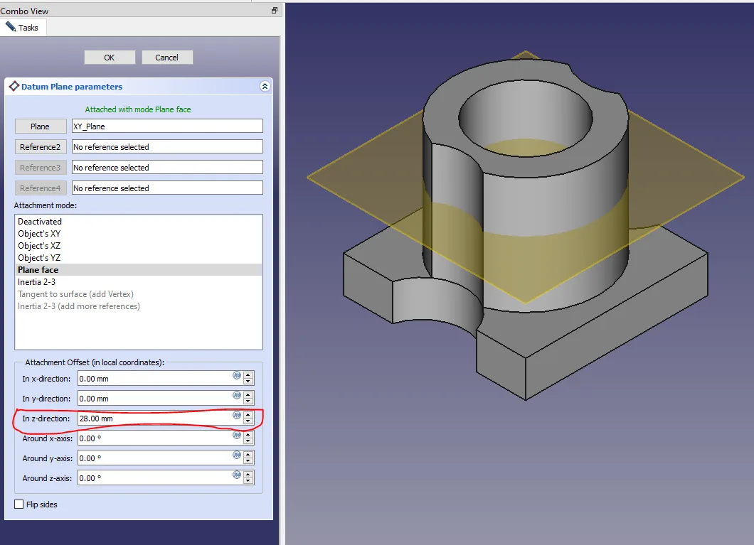The image size is (754, 545).
Task: Open expression editor for Around x-axis field
Action: 237,436
